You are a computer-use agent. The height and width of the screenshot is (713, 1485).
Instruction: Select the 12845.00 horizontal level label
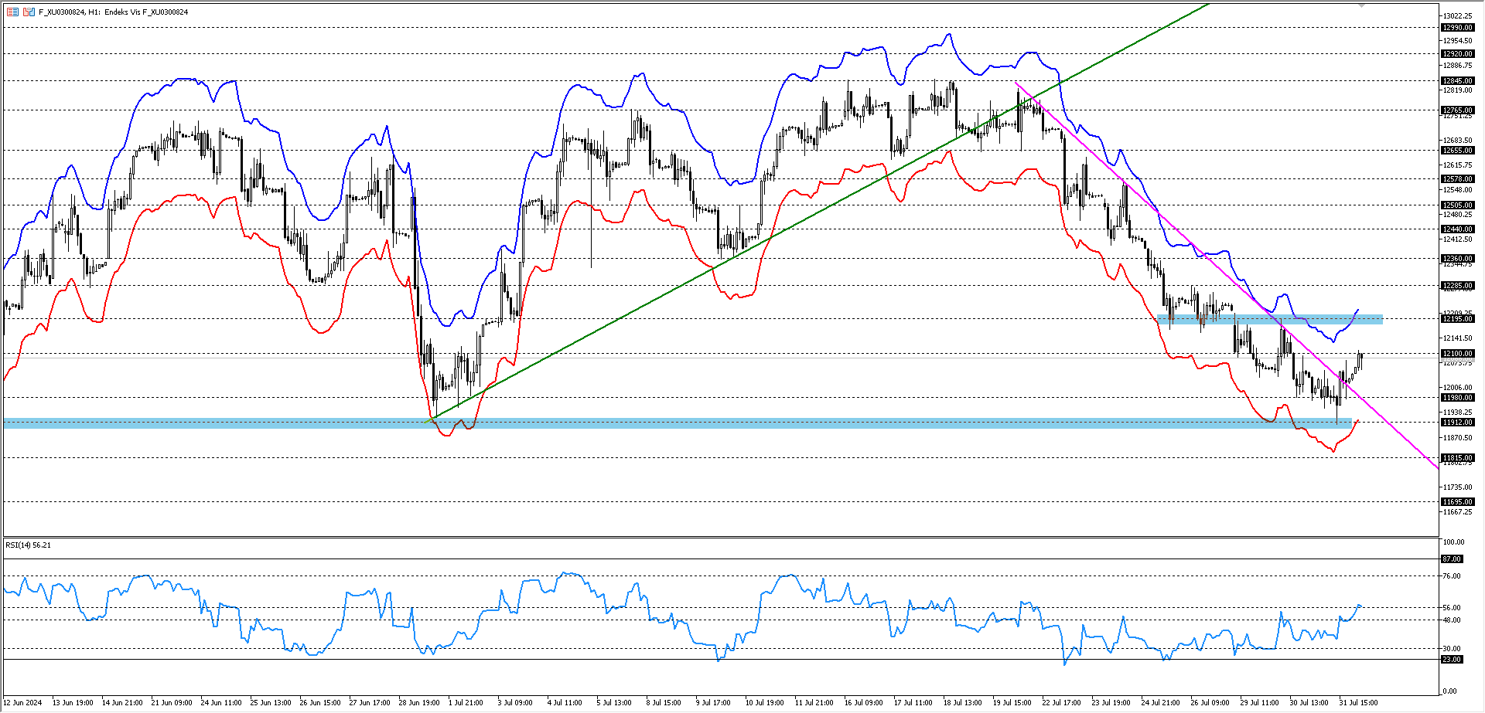point(1457,81)
